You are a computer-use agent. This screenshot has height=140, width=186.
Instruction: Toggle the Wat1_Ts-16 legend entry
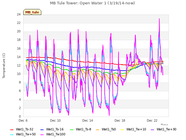52,129
